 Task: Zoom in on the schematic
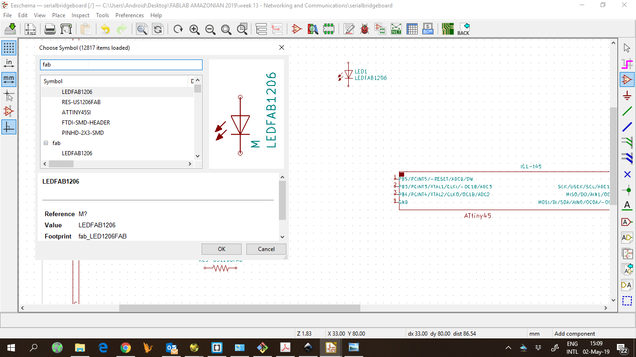[195, 29]
